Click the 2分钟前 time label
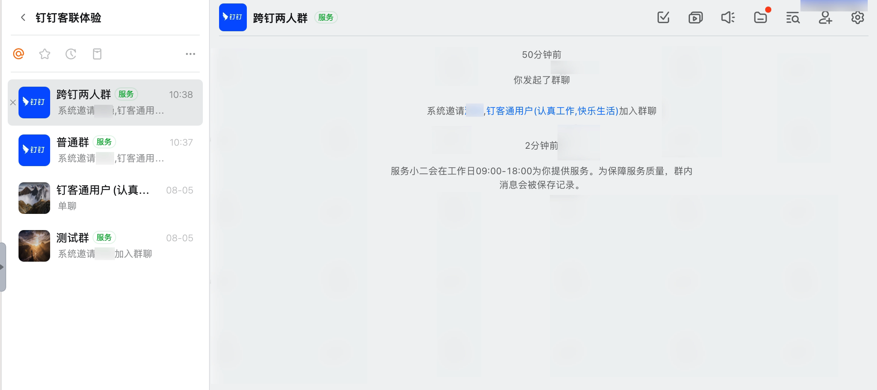Image resolution: width=877 pixels, height=390 pixels. (541, 146)
